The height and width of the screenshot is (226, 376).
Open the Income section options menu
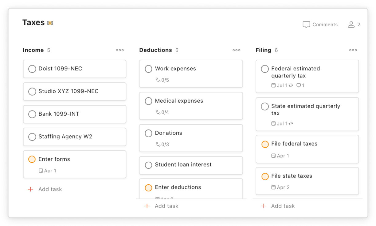click(x=119, y=50)
